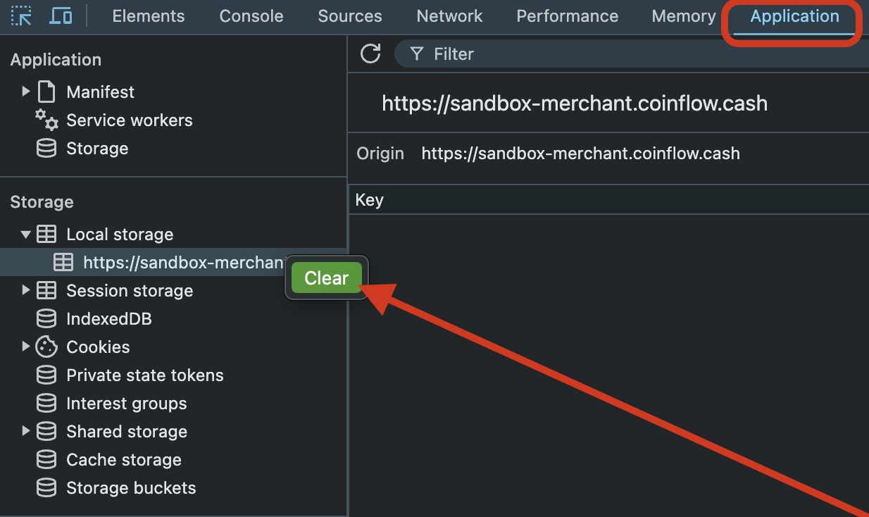Expand the Session storage arrow
The width and height of the screenshot is (869, 517).
[26, 290]
